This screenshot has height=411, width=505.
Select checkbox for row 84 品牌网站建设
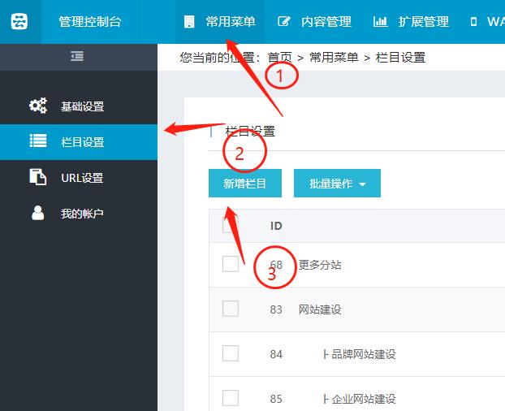tap(231, 353)
